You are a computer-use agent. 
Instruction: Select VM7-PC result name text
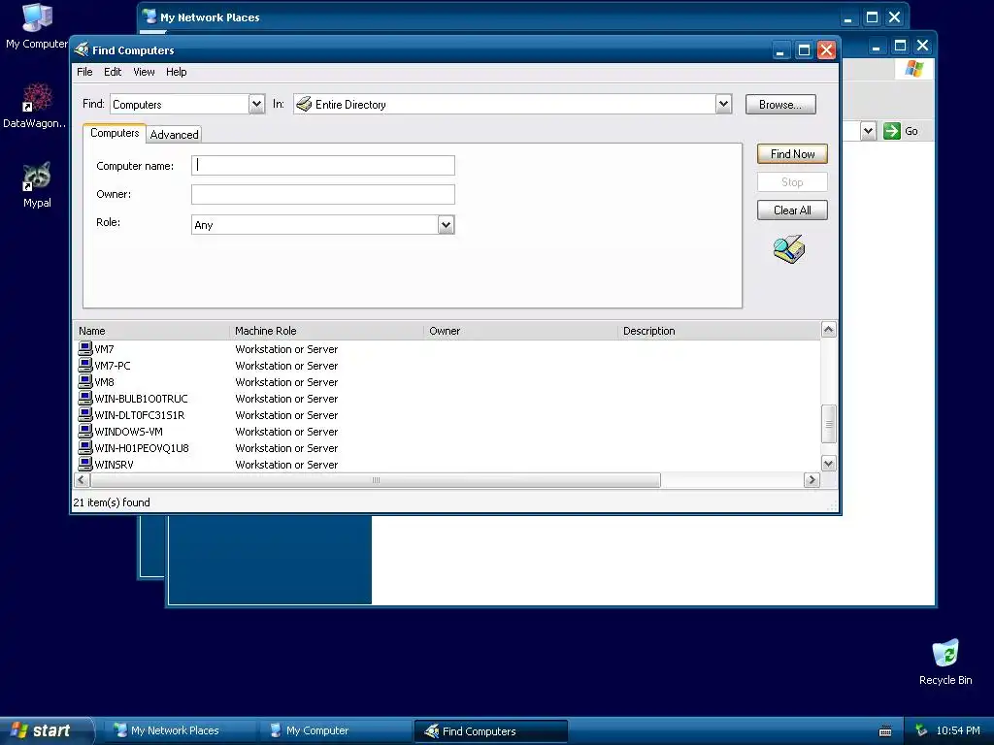113,366
